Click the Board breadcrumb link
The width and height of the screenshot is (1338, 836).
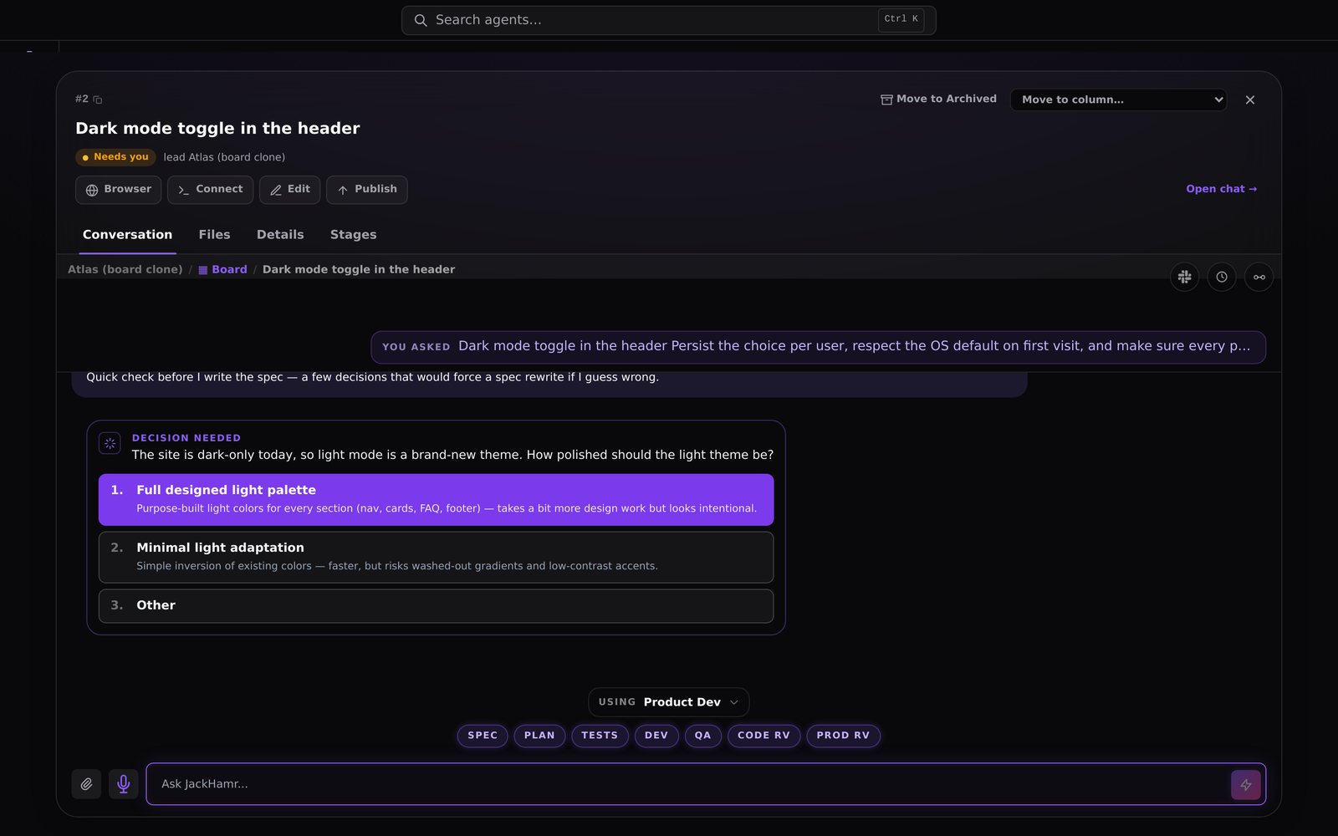click(x=222, y=269)
